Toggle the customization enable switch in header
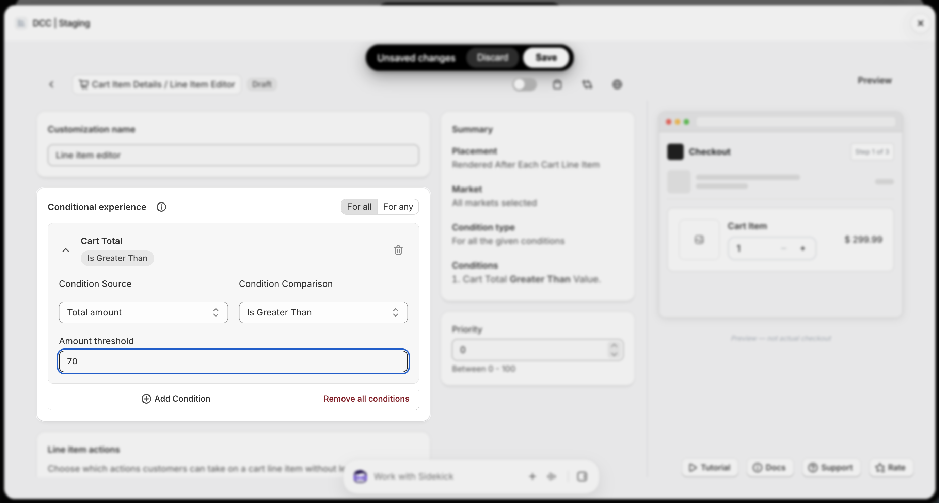939x503 pixels. 524,84
